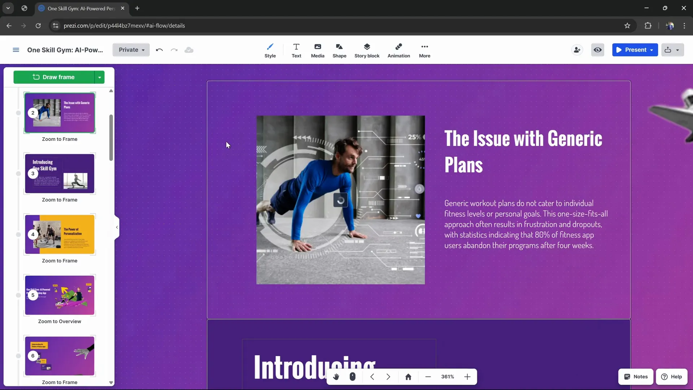Toggle presenter preview eye icon
The width and height of the screenshot is (693, 390).
pos(598,50)
